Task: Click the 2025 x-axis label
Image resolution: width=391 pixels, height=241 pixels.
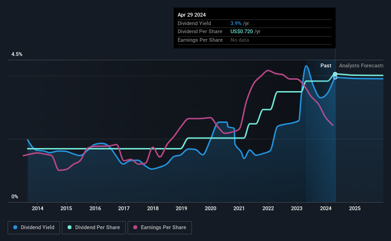Action: [355, 208]
